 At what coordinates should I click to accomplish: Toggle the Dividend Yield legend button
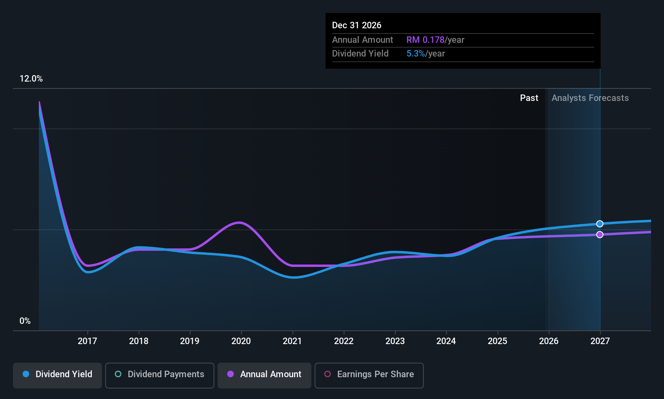[x=57, y=375]
